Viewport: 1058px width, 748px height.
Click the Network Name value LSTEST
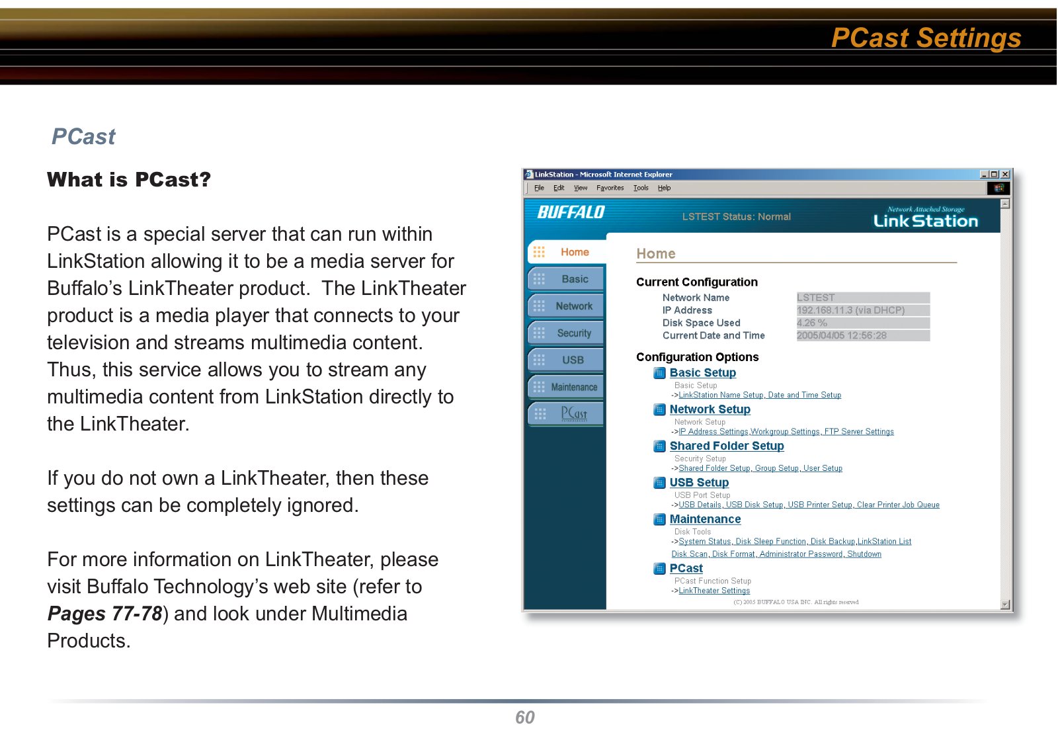(x=863, y=298)
